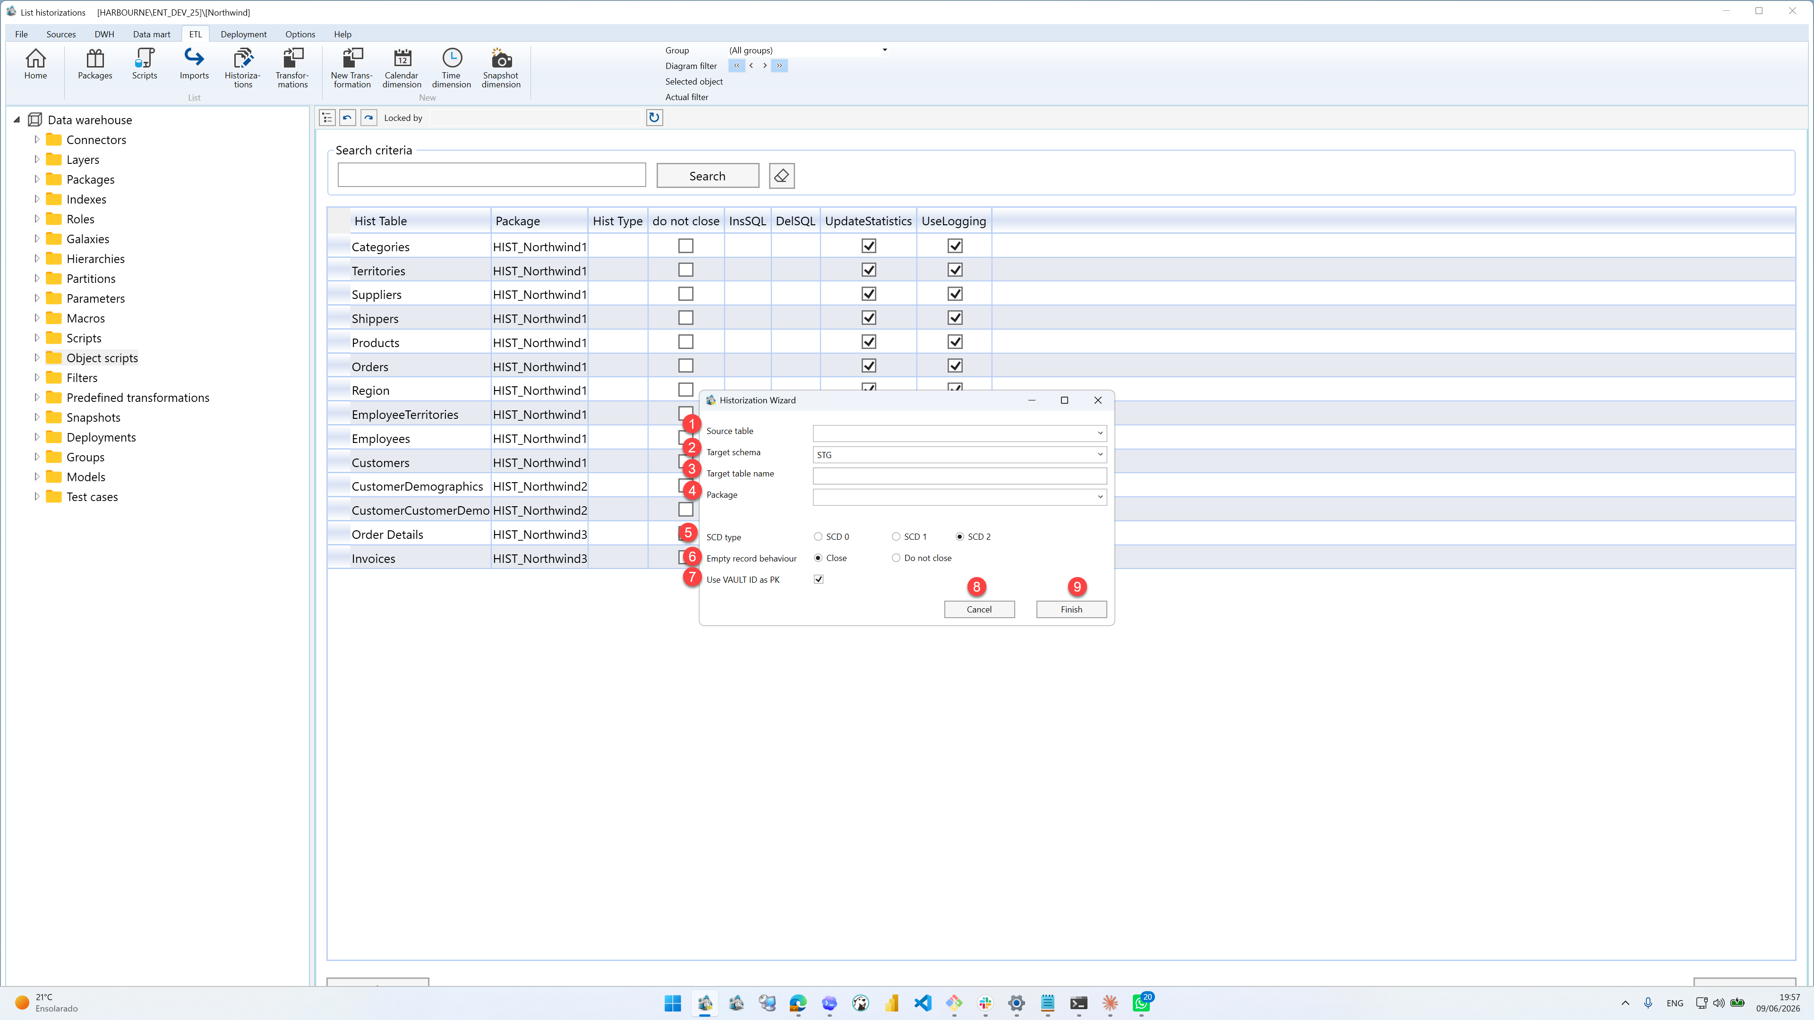The width and height of the screenshot is (1814, 1020).
Task: Toggle UseLogging for Orders row
Action: (954, 365)
